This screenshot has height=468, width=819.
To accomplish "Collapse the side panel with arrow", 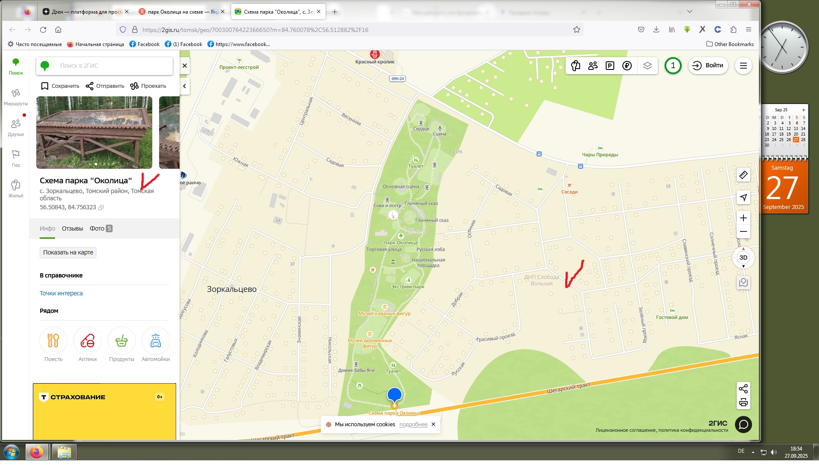I will pyautogui.click(x=184, y=86).
